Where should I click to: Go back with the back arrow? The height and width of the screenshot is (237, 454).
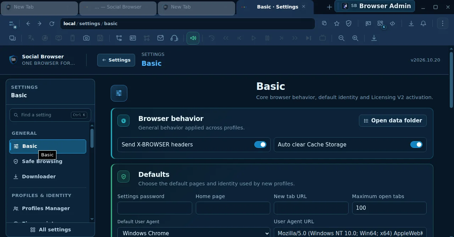click(x=28, y=24)
